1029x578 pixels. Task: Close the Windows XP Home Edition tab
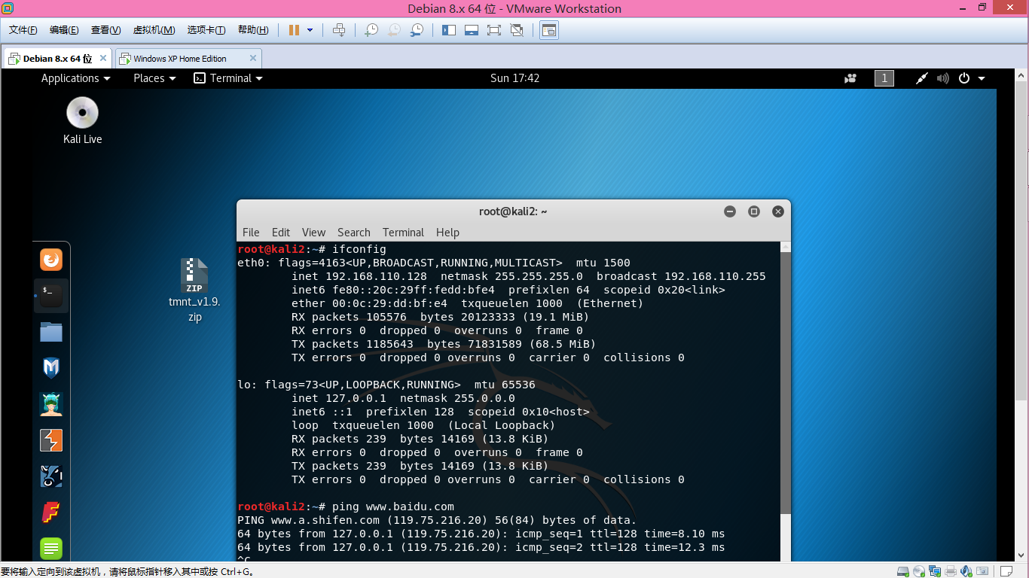pyautogui.click(x=253, y=58)
